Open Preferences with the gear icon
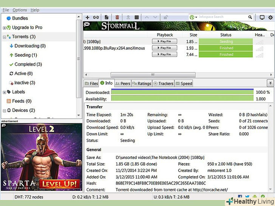The height and width of the screenshot is (206, 275). (x=270, y=17)
